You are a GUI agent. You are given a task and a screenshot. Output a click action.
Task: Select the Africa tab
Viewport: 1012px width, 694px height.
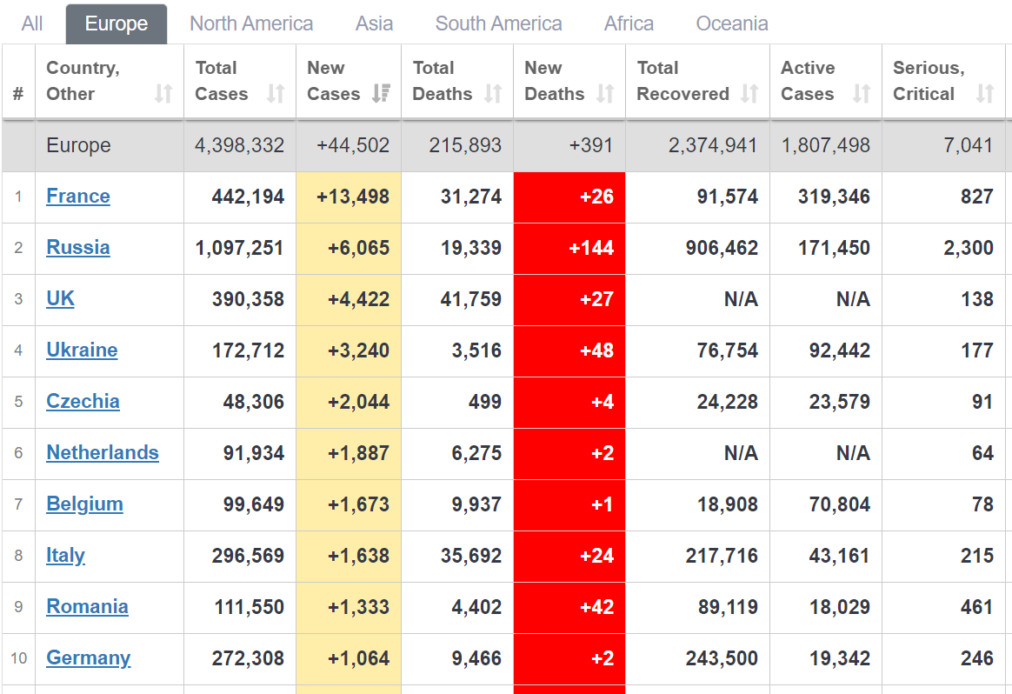coord(629,23)
